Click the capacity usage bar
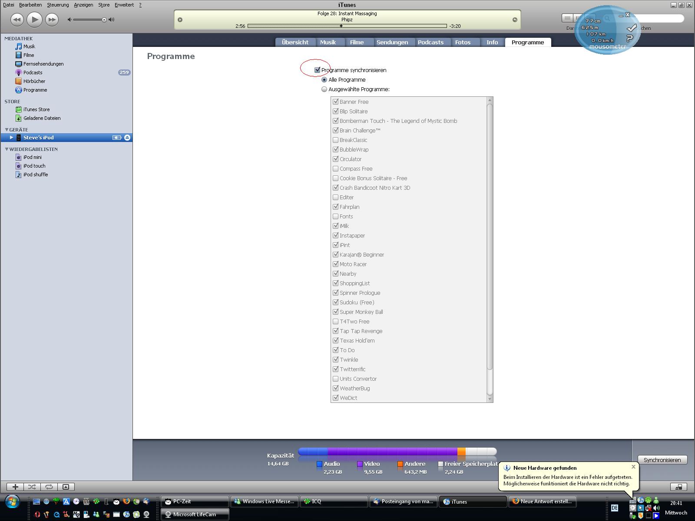This screenshot has height=521, width=695. tap(397, 452)
